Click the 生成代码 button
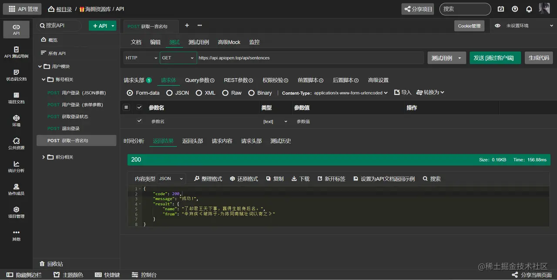 click(539, 58)
